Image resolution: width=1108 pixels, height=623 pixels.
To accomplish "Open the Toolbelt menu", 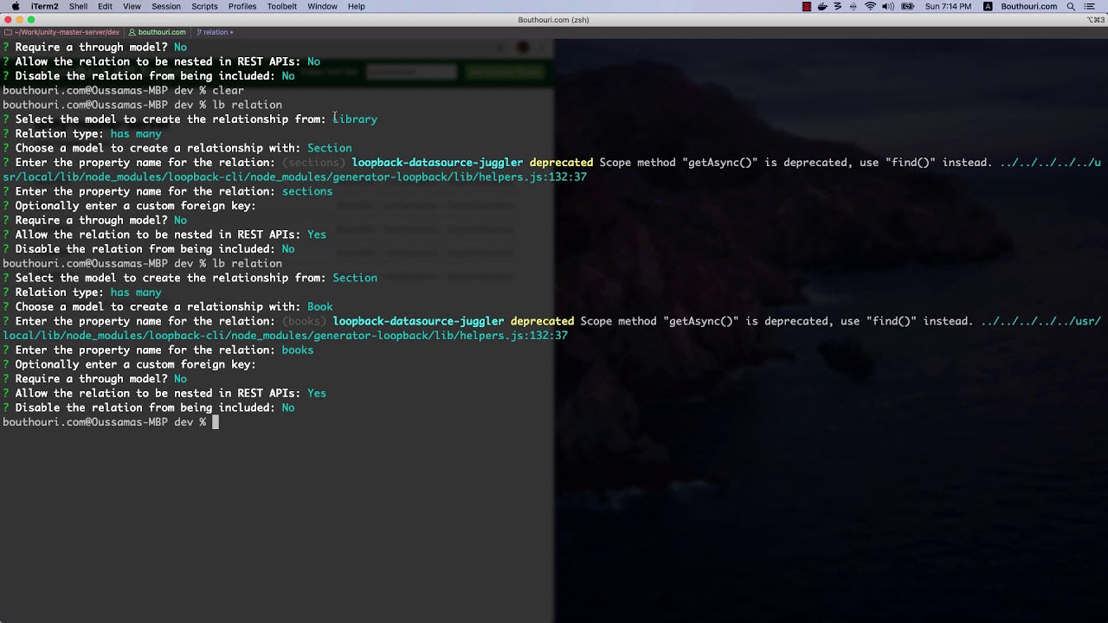I will (282, 6).
